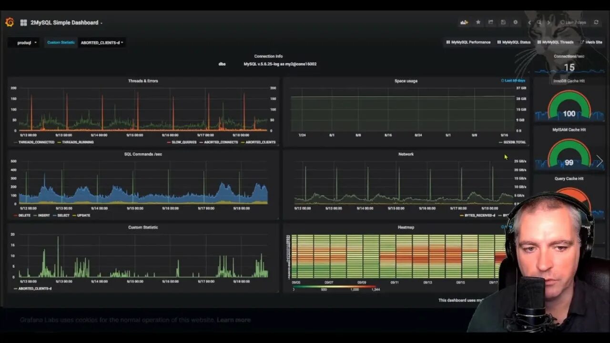The height and width of the screenshot is (343, 610).
Task: Star this dashboard
Action: pyautogui.click(x=478, y=22)
